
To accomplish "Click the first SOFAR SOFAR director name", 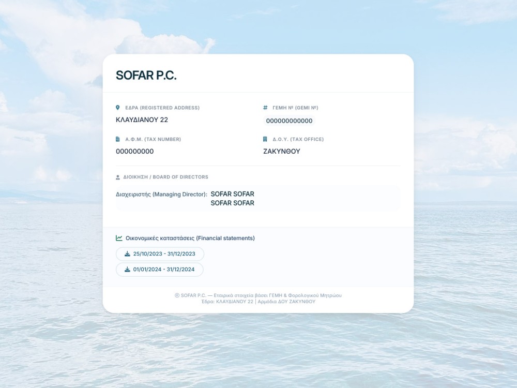I will click(233, 194).
